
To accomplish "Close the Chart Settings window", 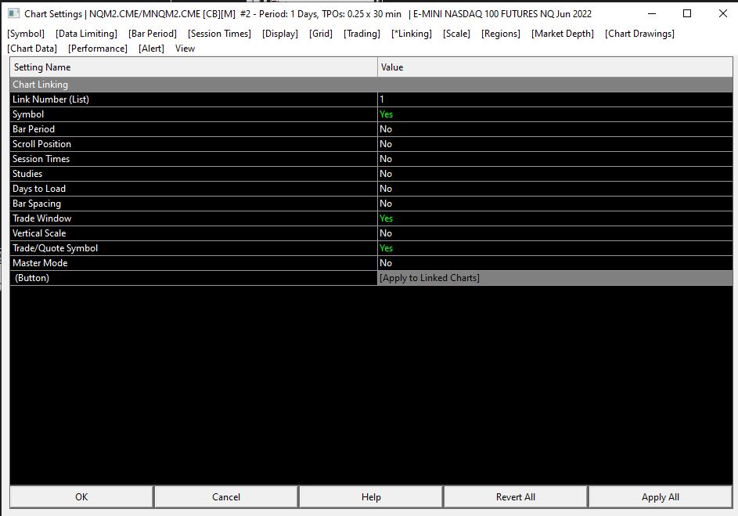I will (x=723, y=13).
